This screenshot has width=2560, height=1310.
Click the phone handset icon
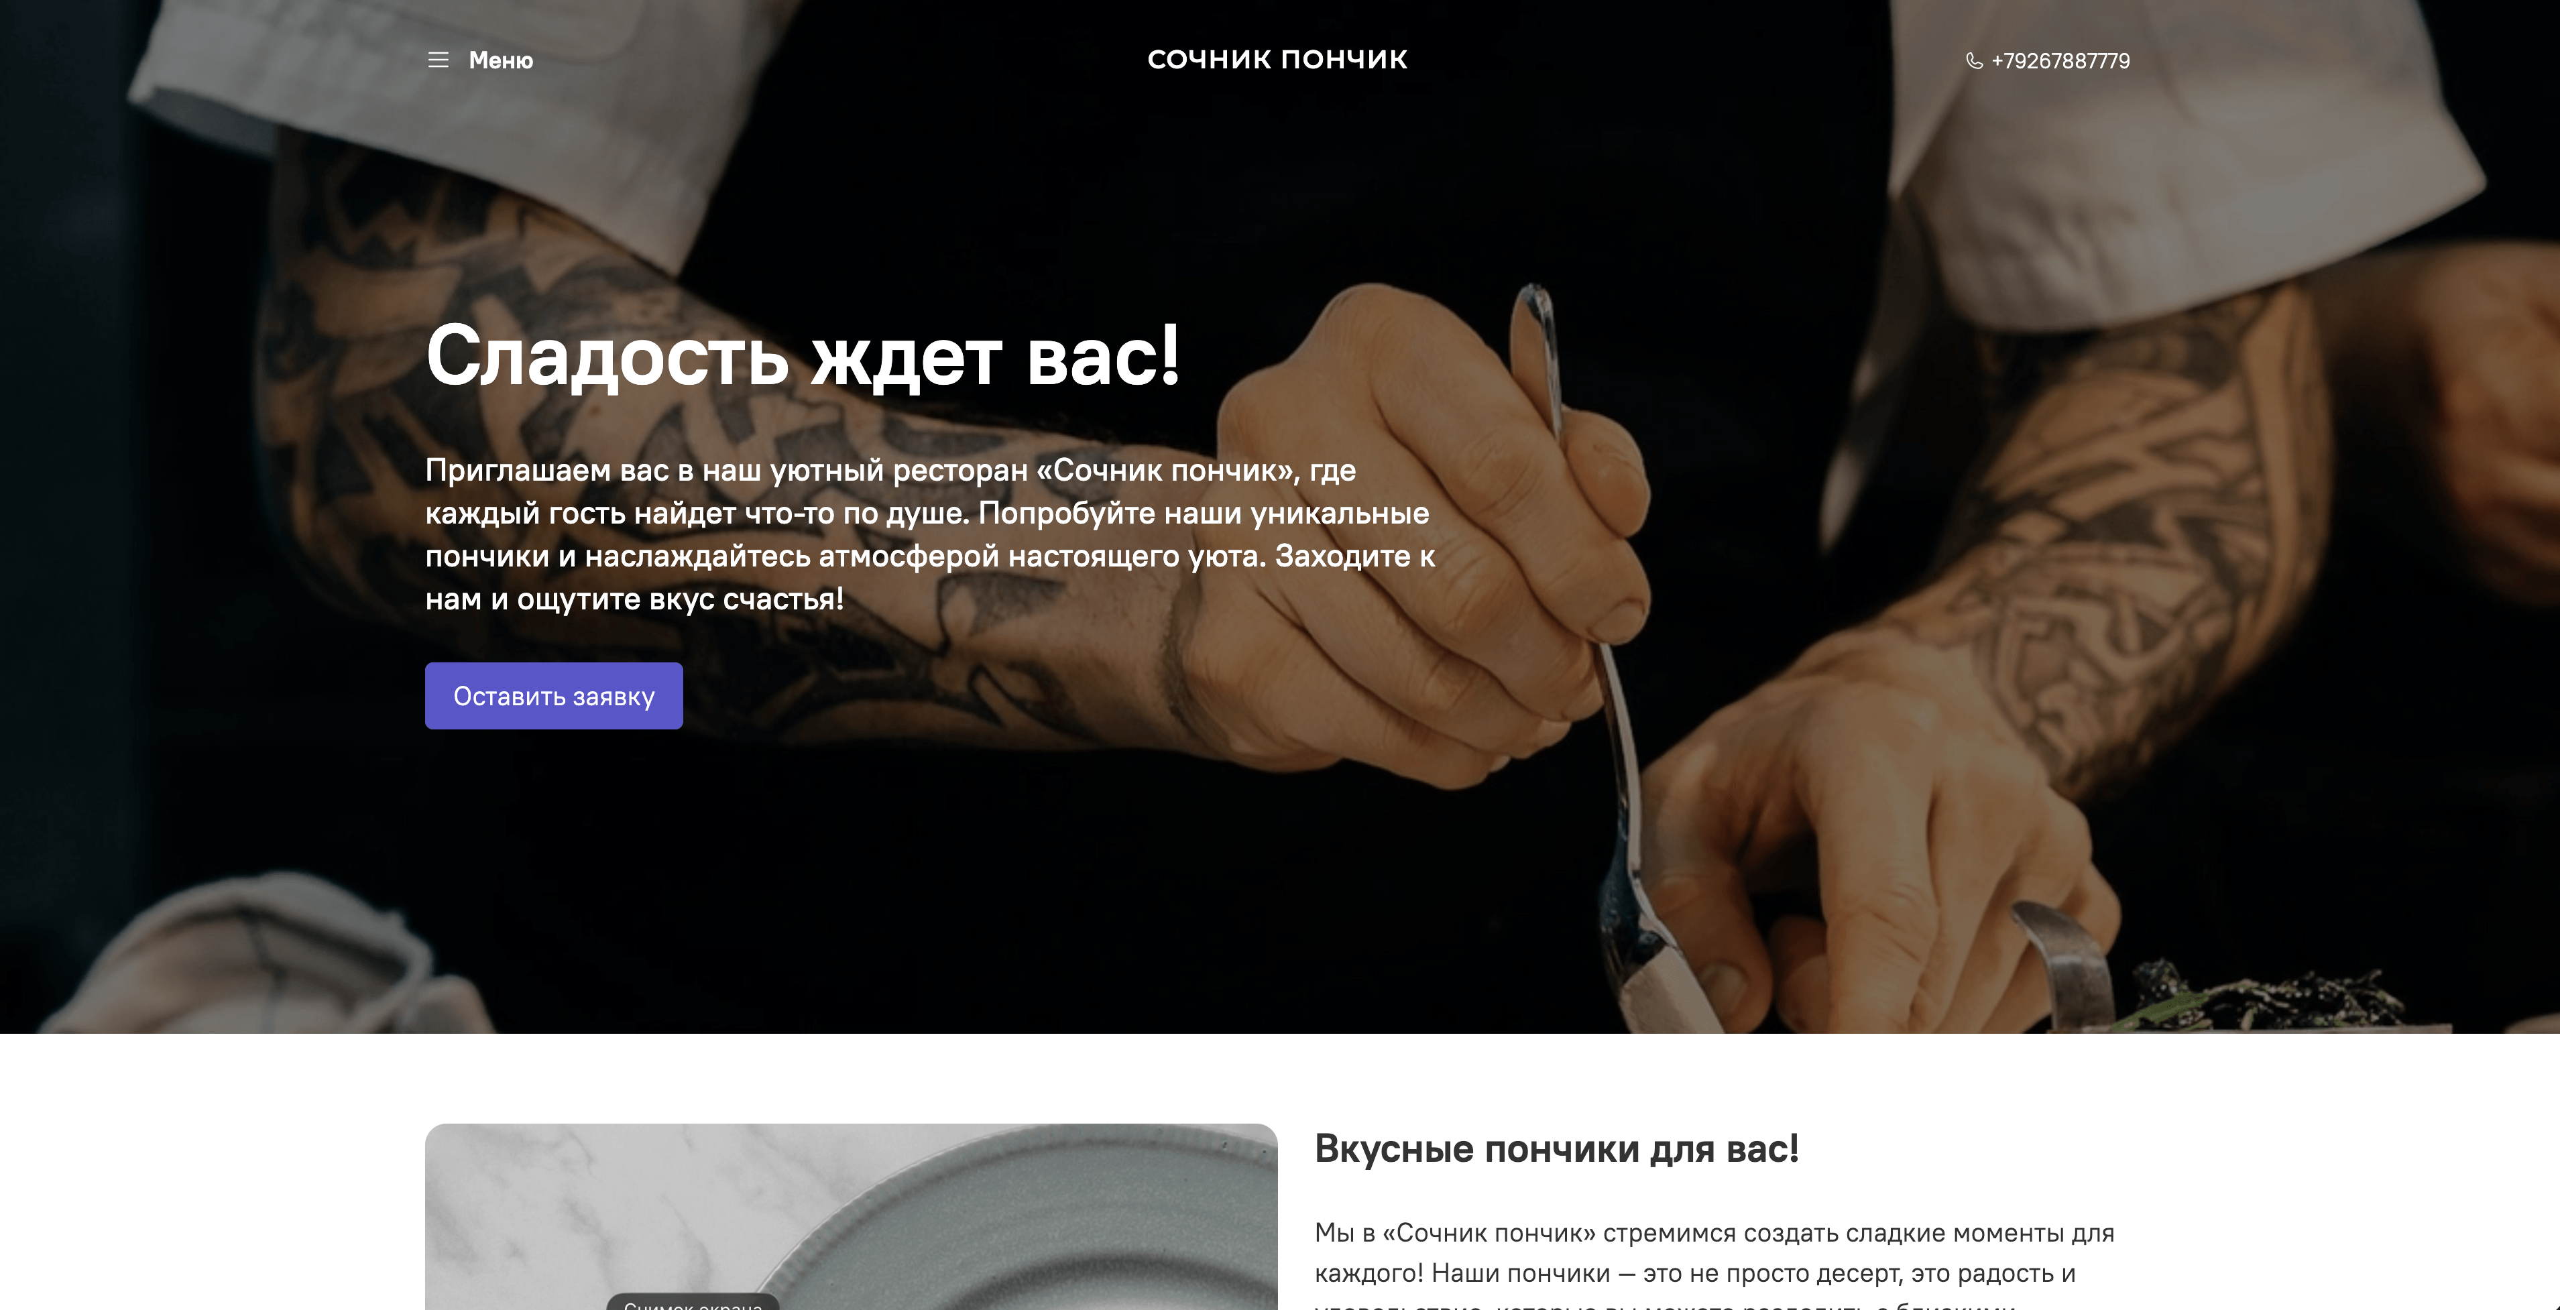[1974, 60]
